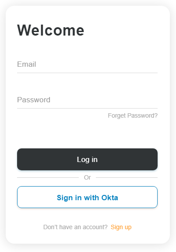Click the Welcome heading text
This screenshot has height=252, width=176.
[x=51, y=30]
